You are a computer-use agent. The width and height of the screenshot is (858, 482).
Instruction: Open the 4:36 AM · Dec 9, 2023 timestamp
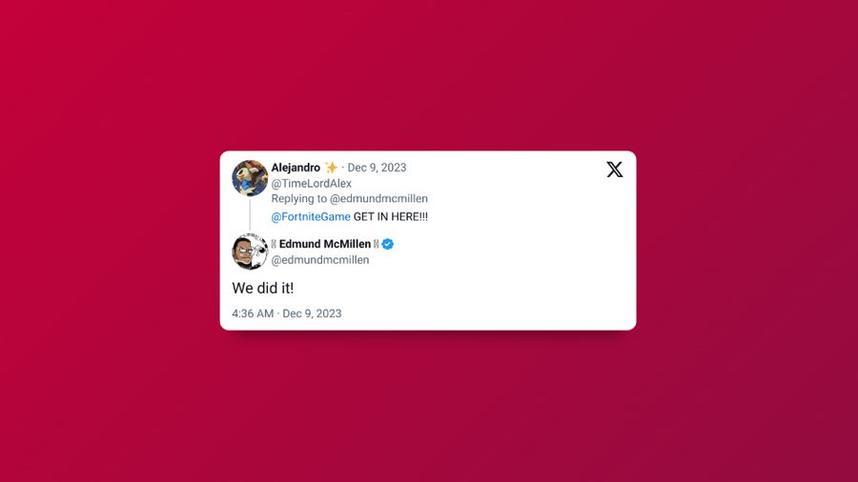coord(287,313)
